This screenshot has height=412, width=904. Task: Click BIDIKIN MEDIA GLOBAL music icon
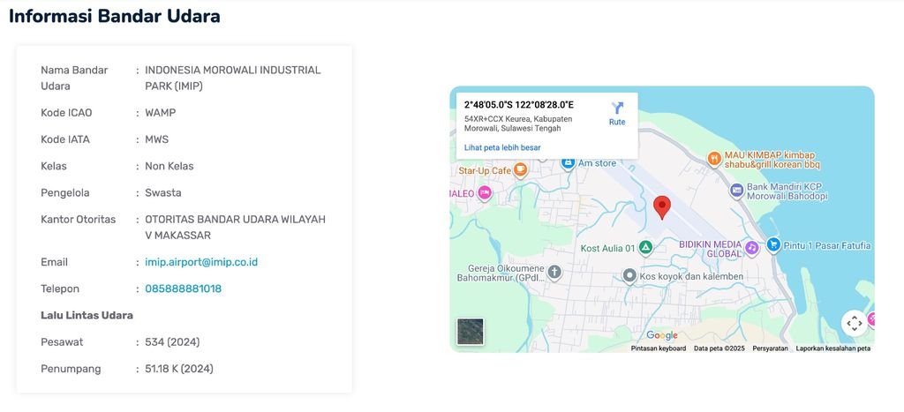point(751,248)
